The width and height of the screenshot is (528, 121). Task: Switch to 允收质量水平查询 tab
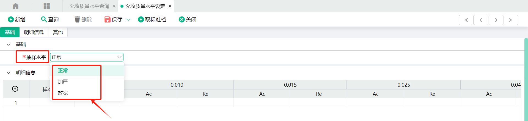89,6
